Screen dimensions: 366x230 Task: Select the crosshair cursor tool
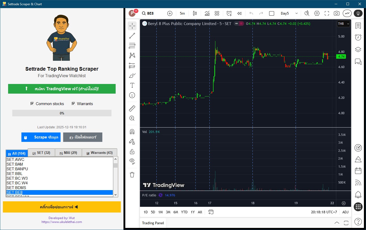(x=132, y=26)
